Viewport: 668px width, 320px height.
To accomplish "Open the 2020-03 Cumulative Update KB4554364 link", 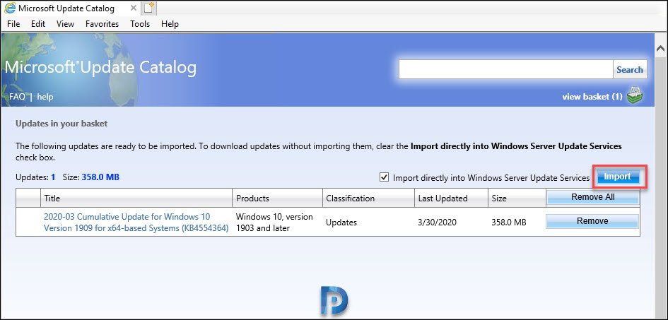I will [136, 222].
